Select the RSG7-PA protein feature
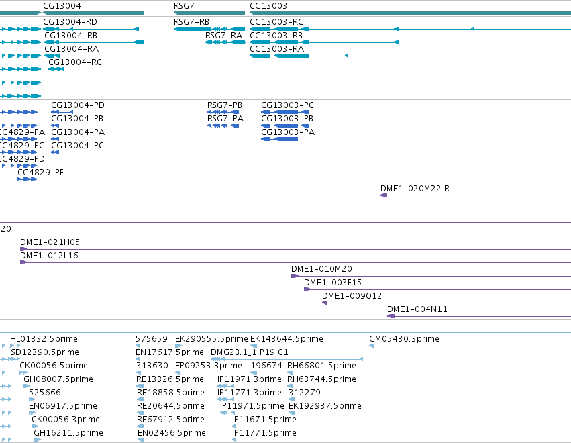 click(x=223, y=126)
